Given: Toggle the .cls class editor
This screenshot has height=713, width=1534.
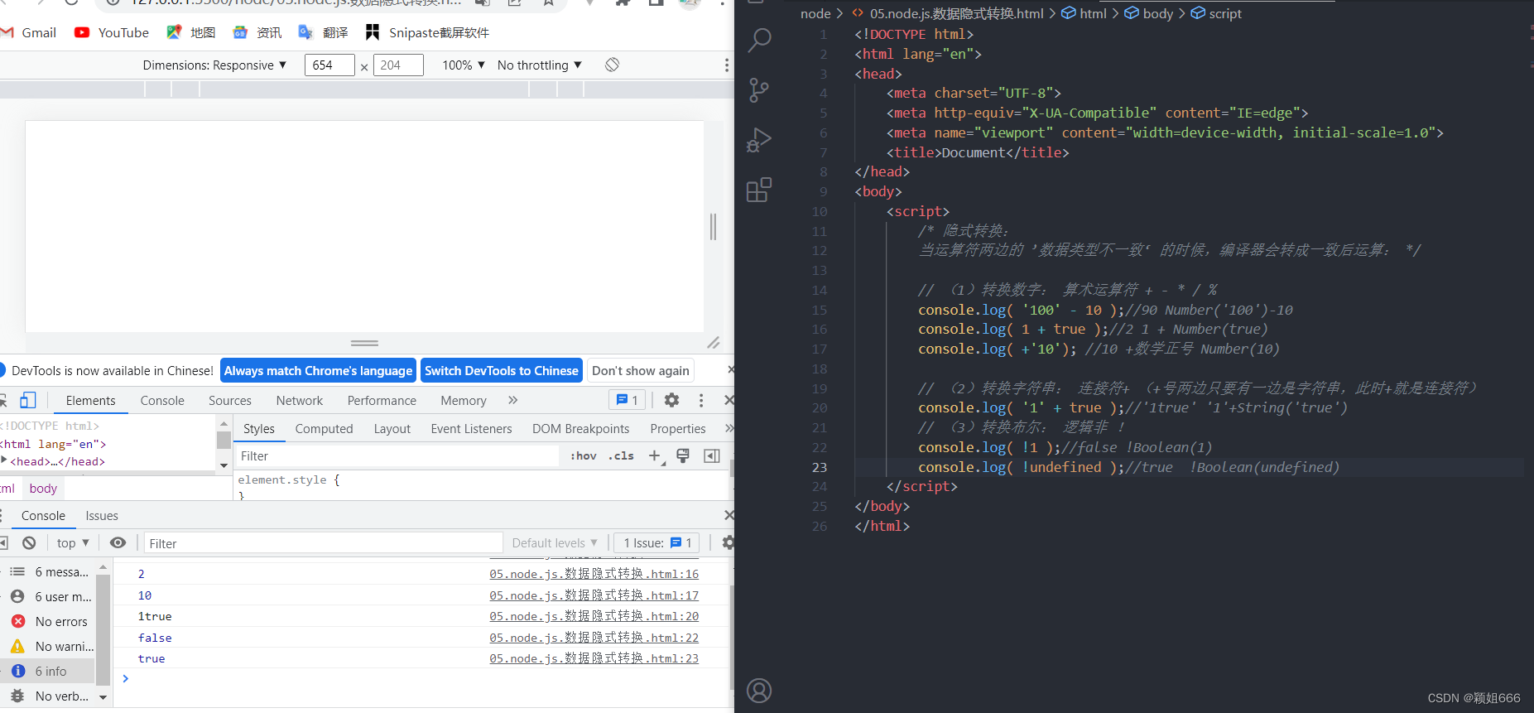Looking at the screenshot, I should [x=621, y=455].
